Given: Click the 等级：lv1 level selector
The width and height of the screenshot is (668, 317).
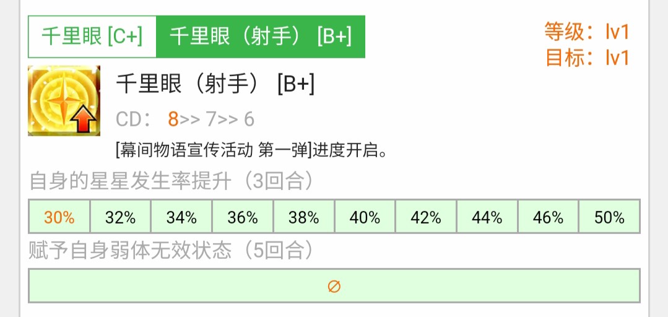Looking at the screenshot, I should [587, 30].
